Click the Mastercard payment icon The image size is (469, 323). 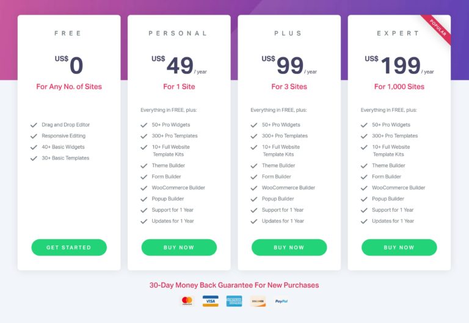pyautogui.click(x=187, y=301)
